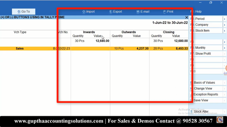Expand arrow beside Basis of Values
This screenshot has height=127, width=227.
[x=225, y=83]
